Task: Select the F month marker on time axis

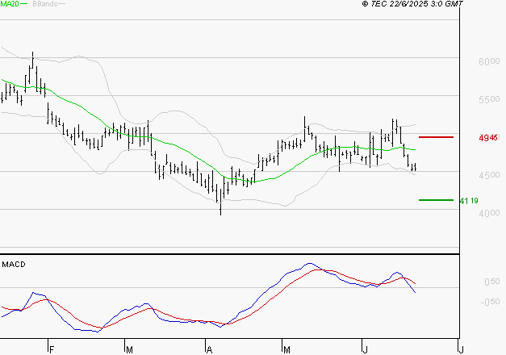Action: pos(51,349)
